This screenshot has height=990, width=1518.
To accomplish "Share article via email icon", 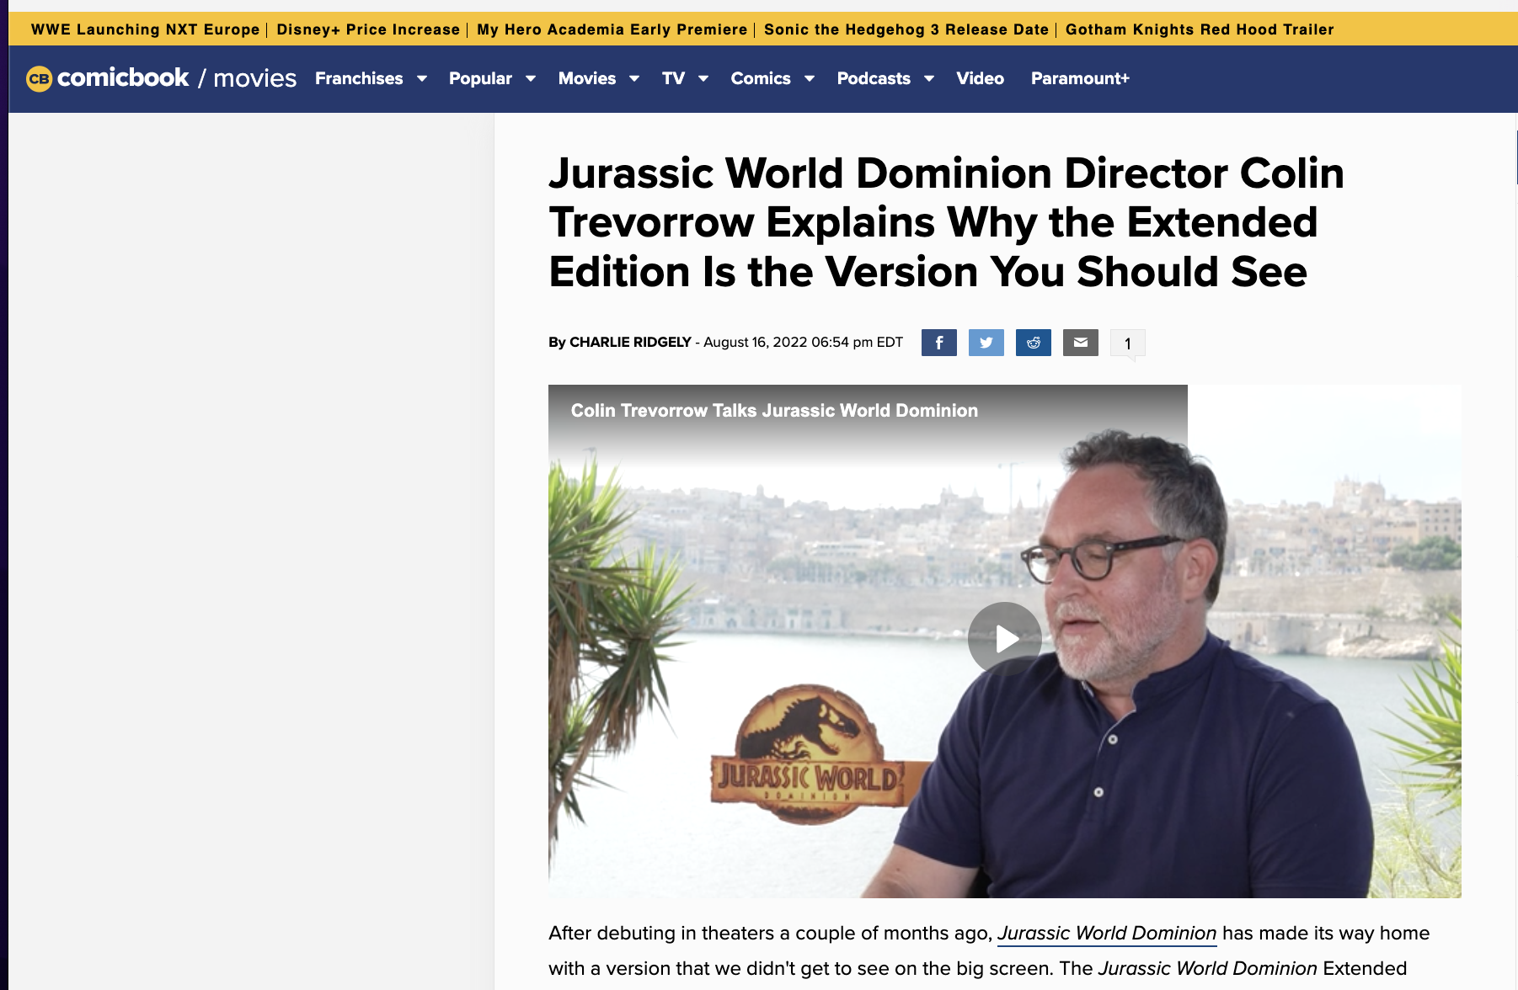I will 1080,343.
